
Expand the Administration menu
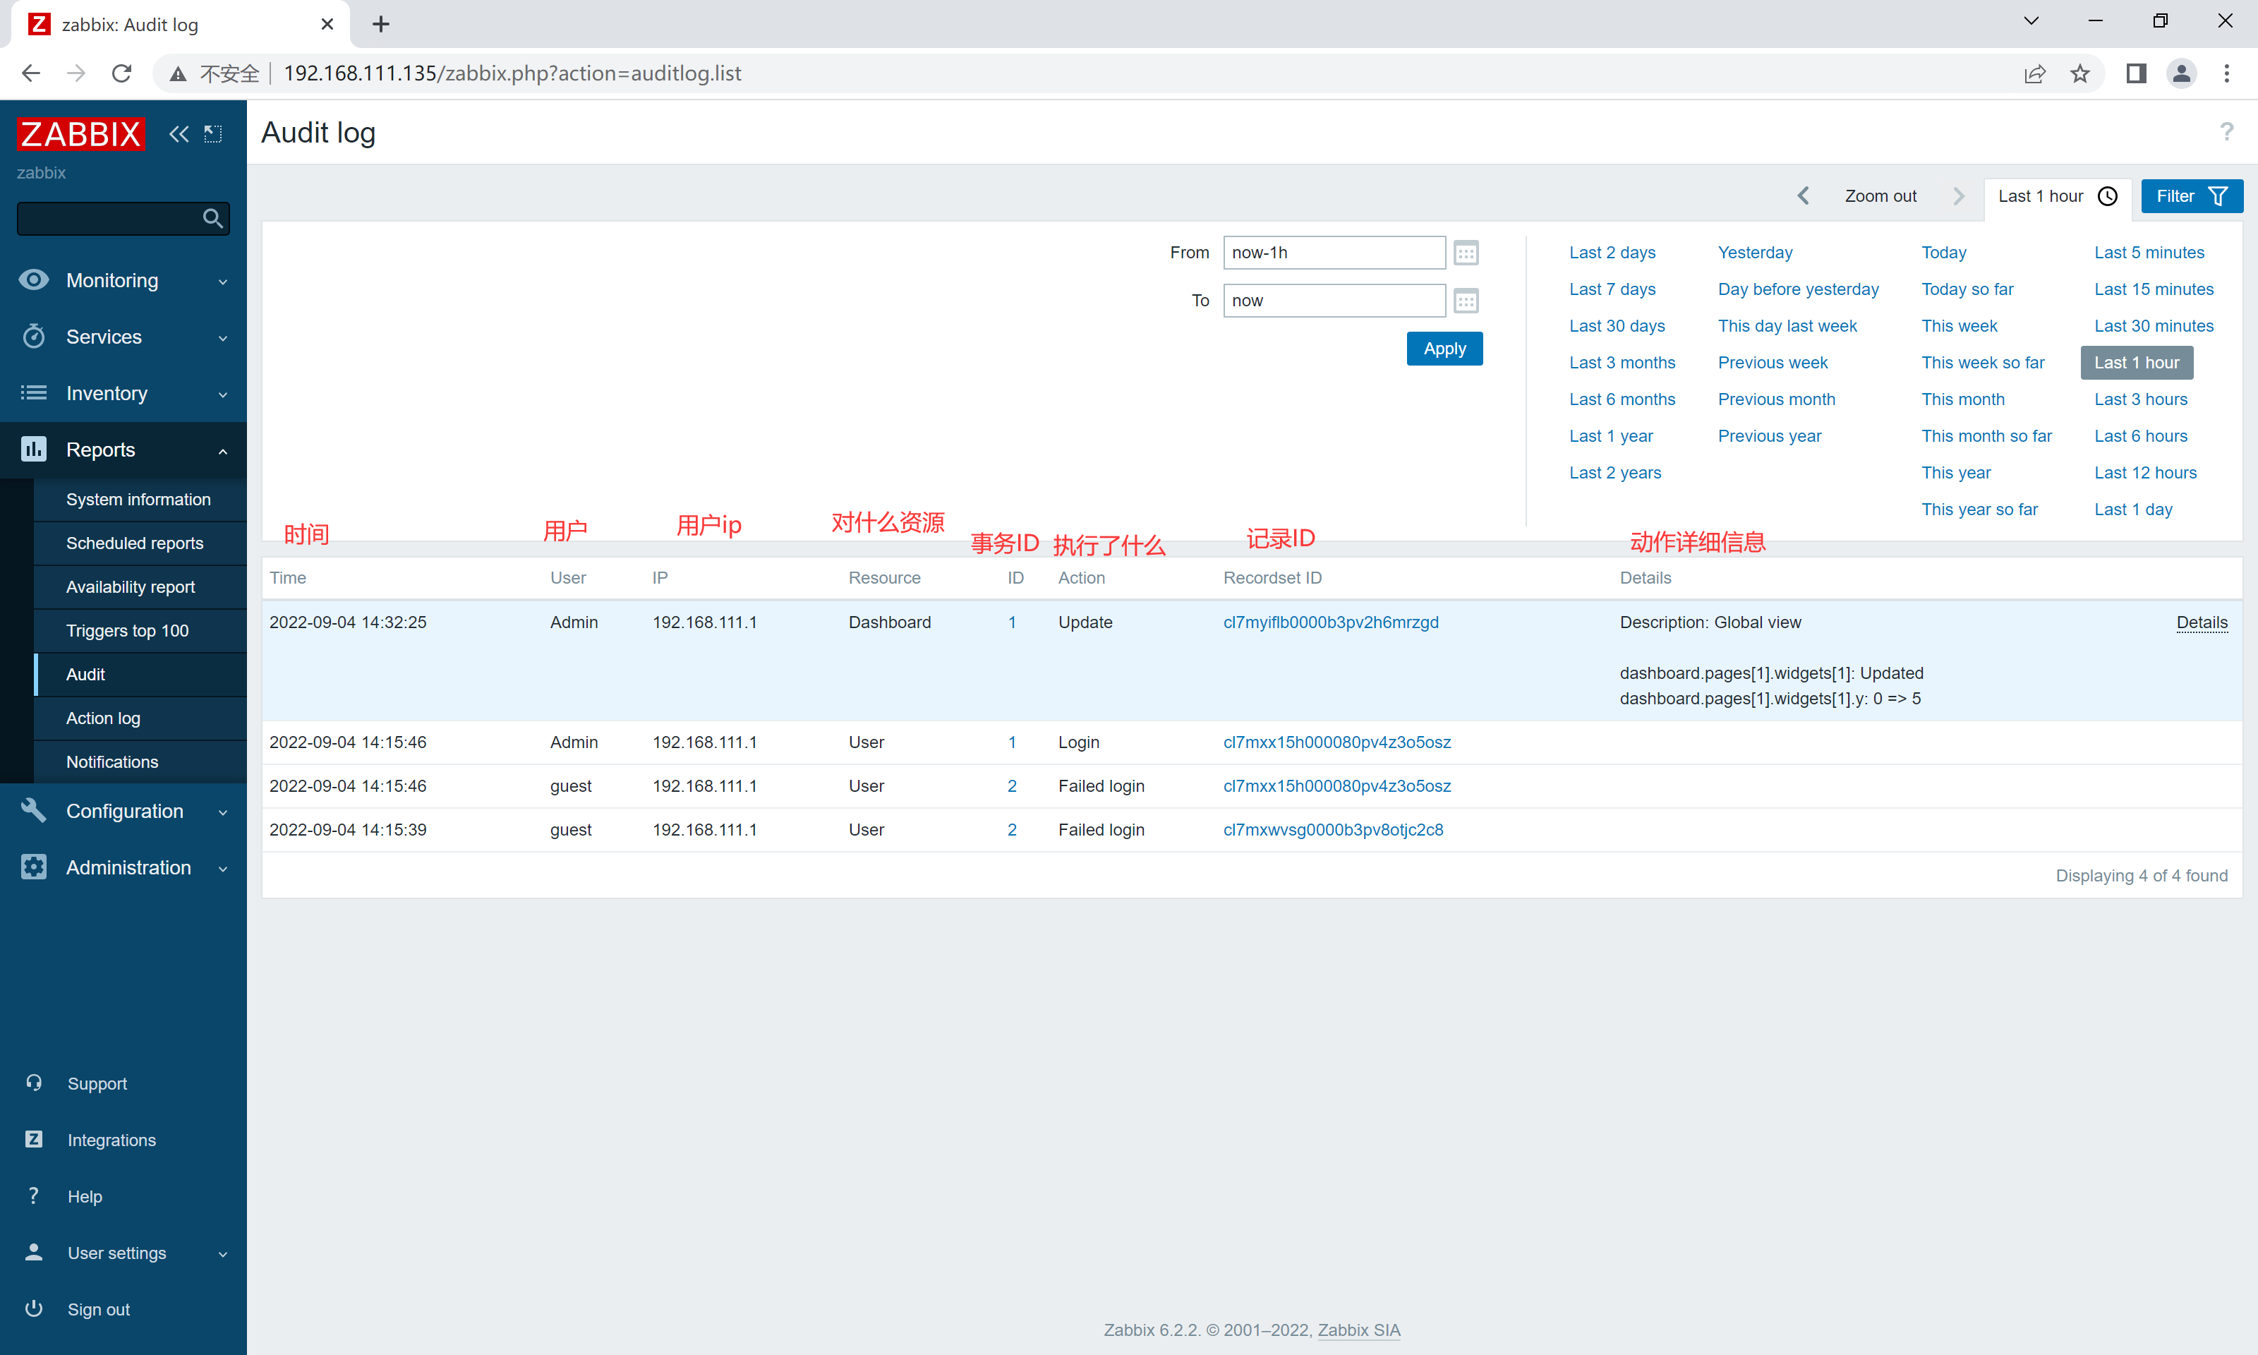click(223, 868)
